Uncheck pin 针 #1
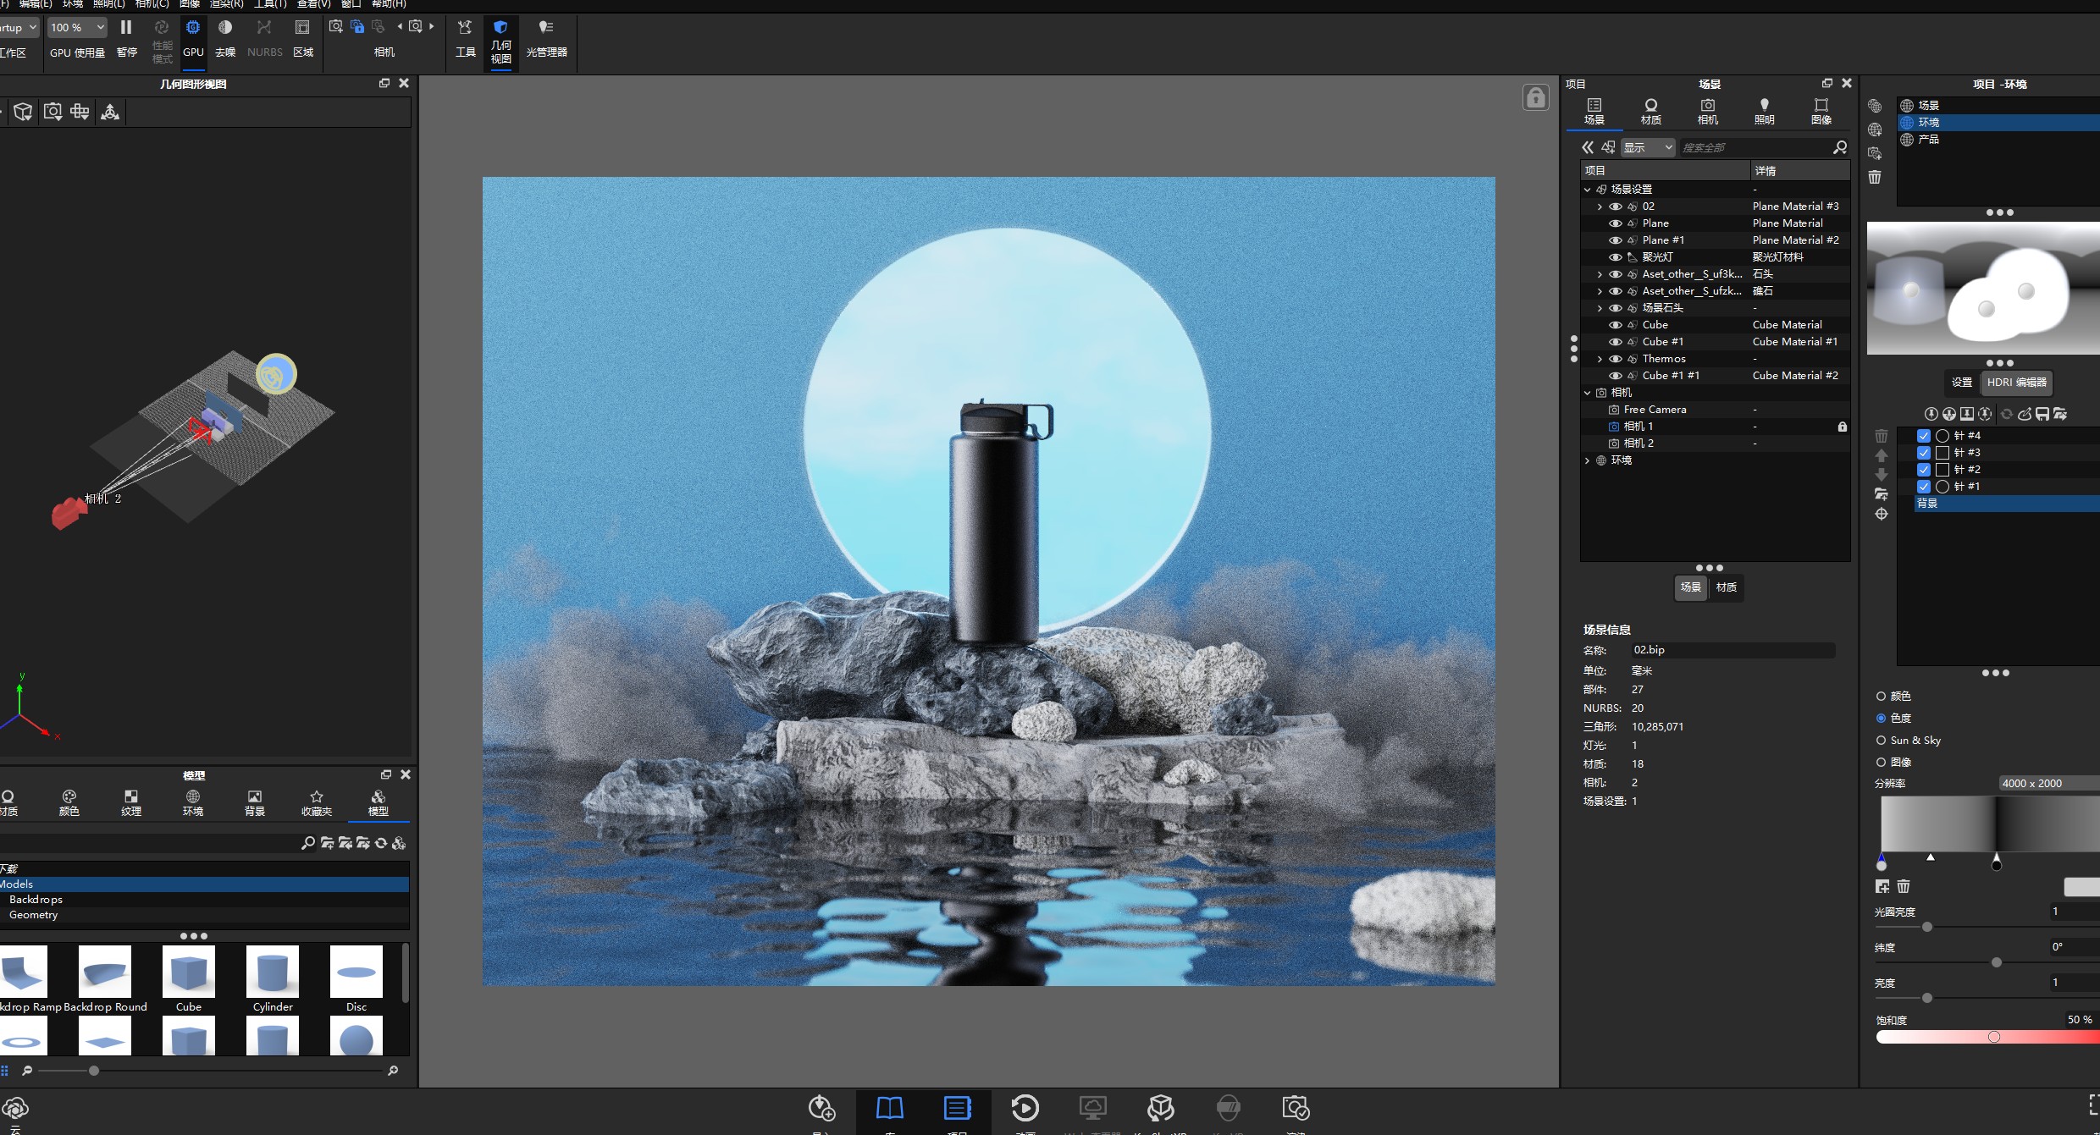This screenshot has height=1135, width=2100. 1924,487
